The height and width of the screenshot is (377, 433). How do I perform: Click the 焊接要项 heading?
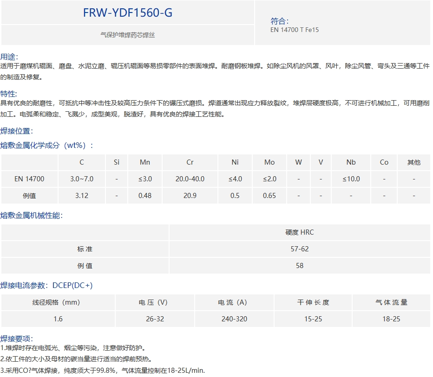[17, 339]
